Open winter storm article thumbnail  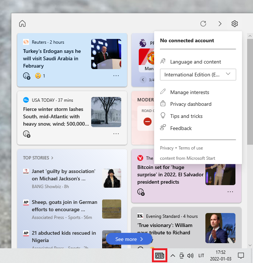[x=106, y=112]
